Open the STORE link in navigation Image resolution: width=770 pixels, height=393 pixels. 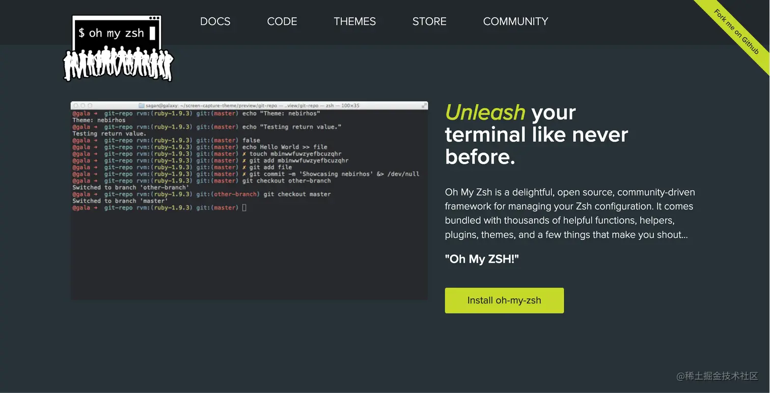pos(429,21)
